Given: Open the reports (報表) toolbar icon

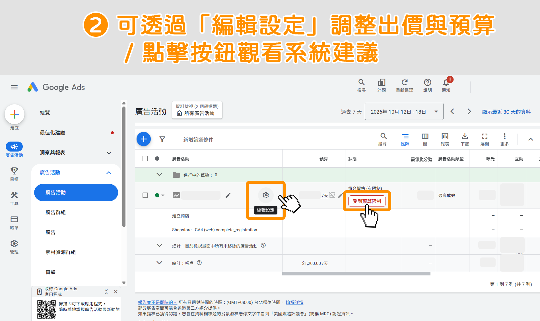Looking at the screenshot, I should pyautogui.click(x=445, y=139).
